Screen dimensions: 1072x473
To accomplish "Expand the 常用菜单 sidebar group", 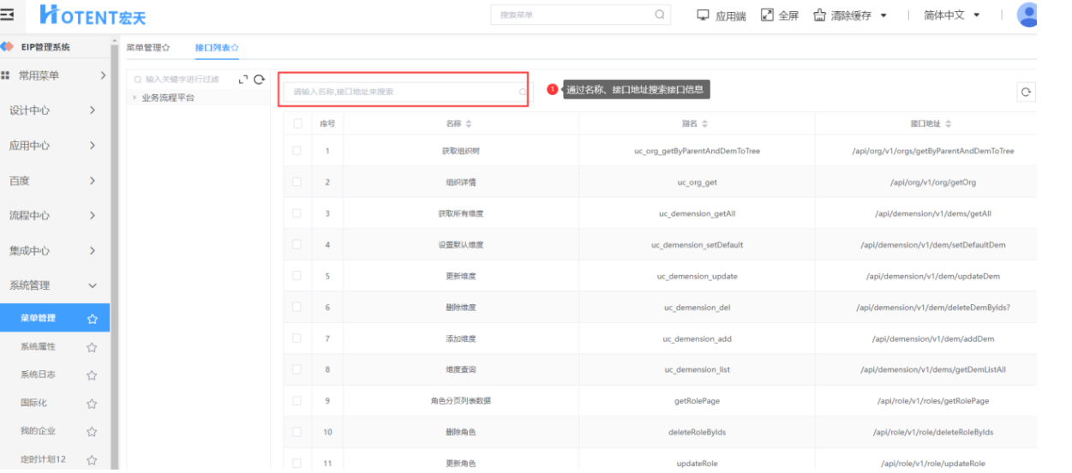I will (x=103, y=75).
